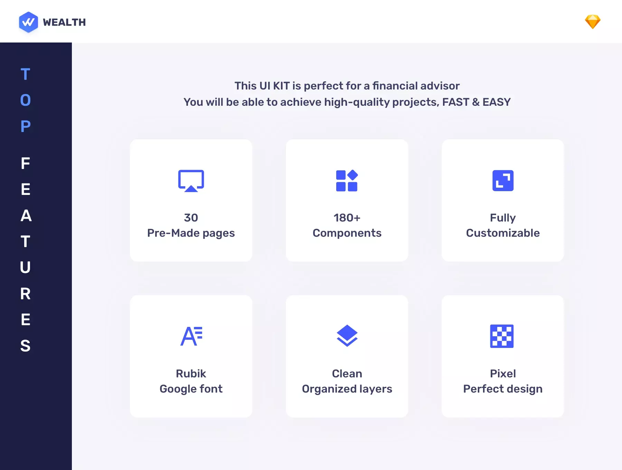Click the letter S ending FEATURES
This screenshot has height=470, width=622.
coord(26,346)
